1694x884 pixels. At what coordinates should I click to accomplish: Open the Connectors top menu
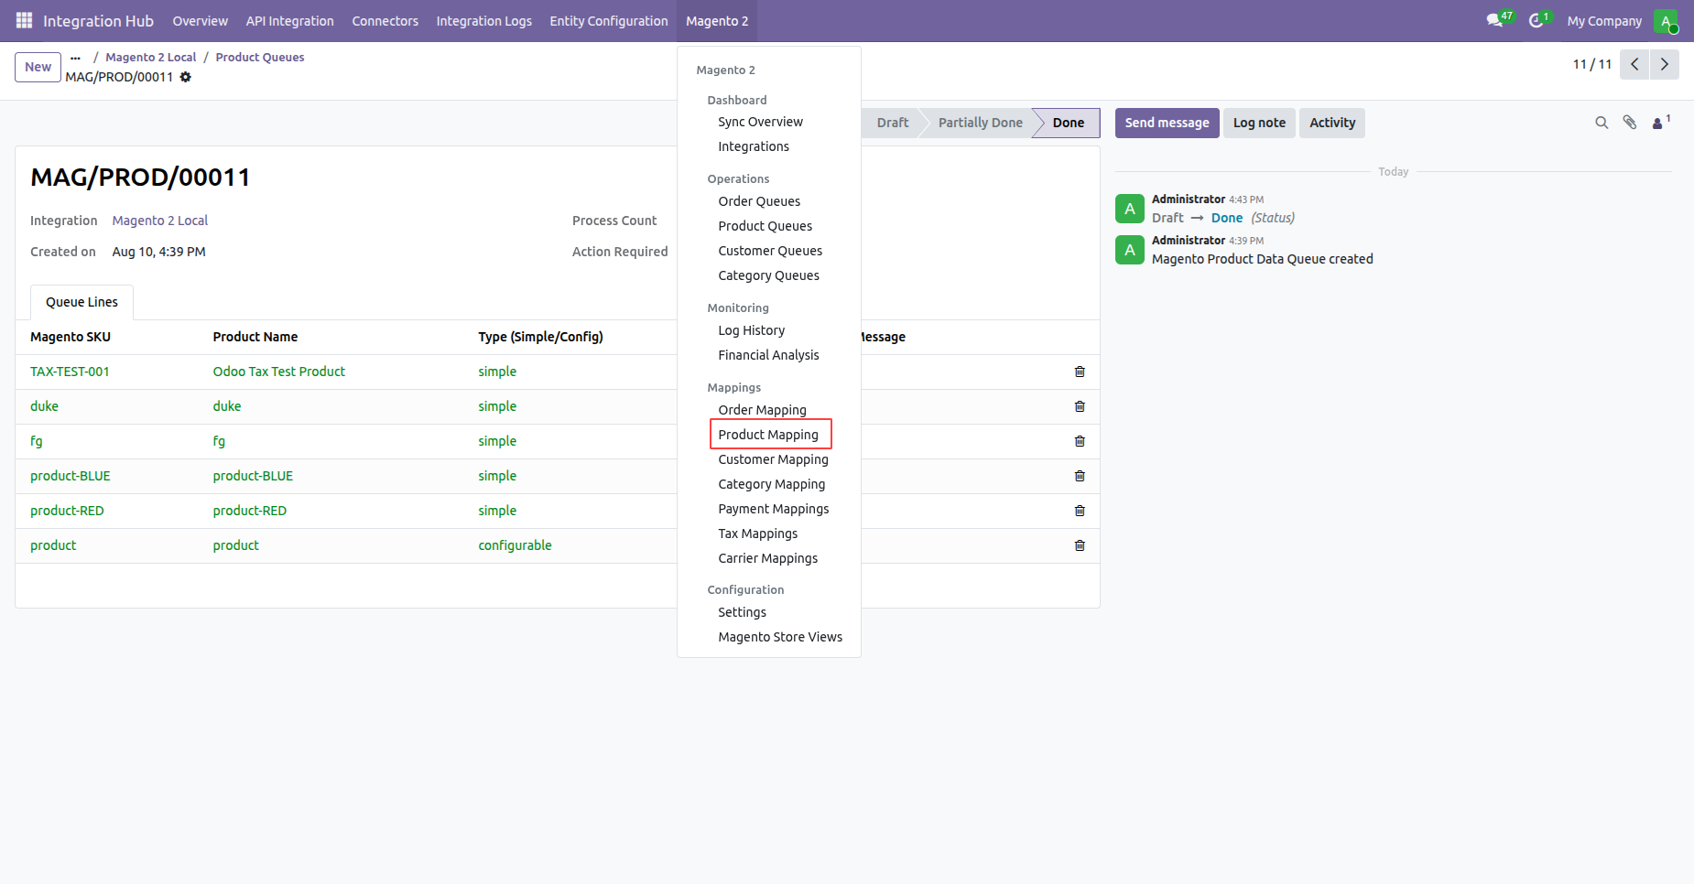pos(385,21)
